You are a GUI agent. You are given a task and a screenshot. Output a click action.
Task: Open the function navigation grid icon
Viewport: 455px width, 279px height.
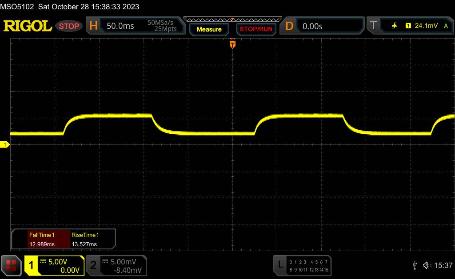tap(11, 265)
